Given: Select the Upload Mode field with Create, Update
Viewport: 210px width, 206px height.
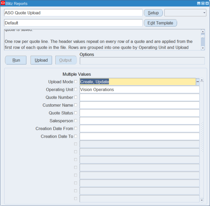Looking at the screenshot, I should 138,82.
